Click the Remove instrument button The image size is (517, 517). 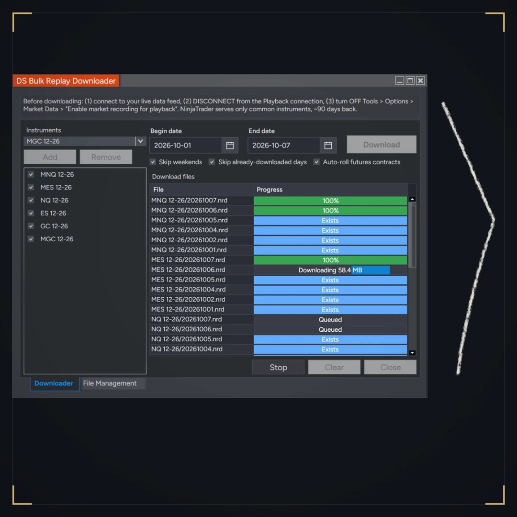point(106,157)
